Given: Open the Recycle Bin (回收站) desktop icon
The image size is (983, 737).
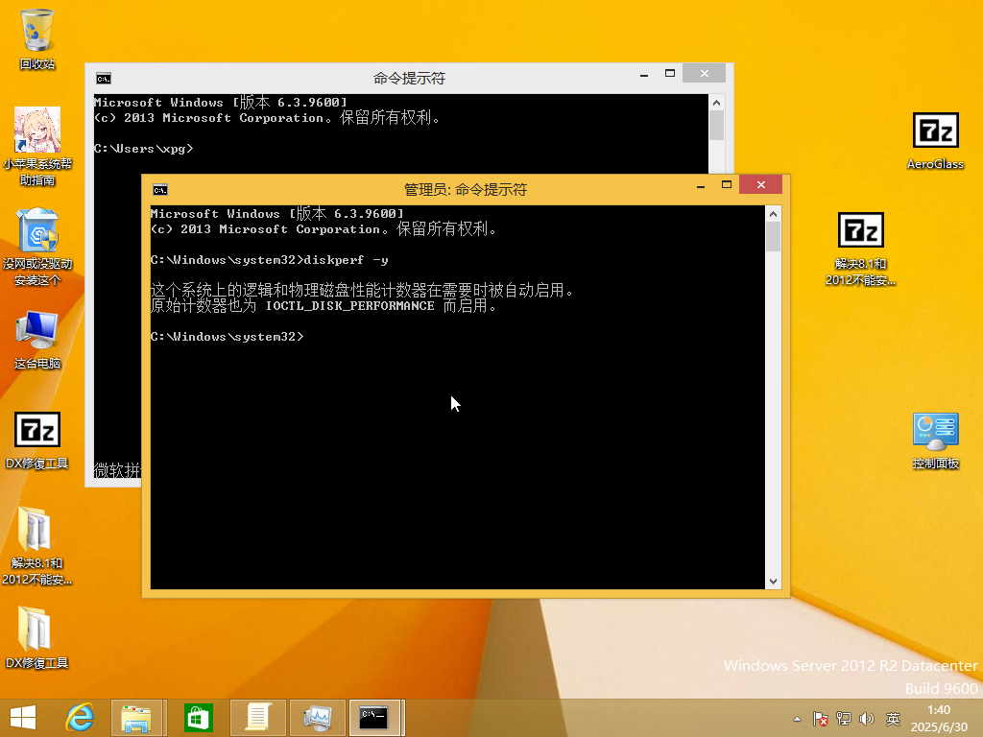Looking at the screenshot, I should (37, 38).
